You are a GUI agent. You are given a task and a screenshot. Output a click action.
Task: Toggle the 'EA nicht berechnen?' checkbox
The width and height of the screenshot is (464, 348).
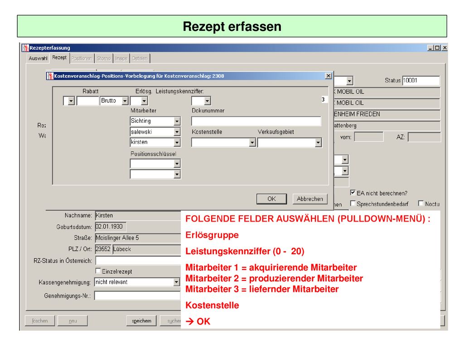(353, 193)
